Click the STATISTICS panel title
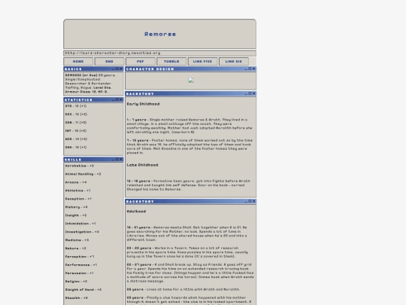Screen dimensions: 406x305 [x=78, y=100]
